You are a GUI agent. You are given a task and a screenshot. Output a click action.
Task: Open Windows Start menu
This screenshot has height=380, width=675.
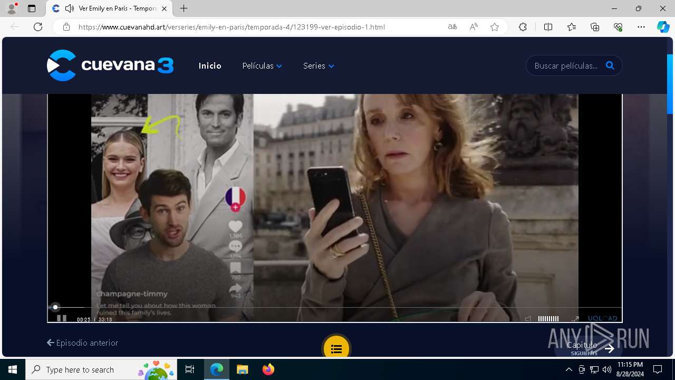click(x=13, y=369)
